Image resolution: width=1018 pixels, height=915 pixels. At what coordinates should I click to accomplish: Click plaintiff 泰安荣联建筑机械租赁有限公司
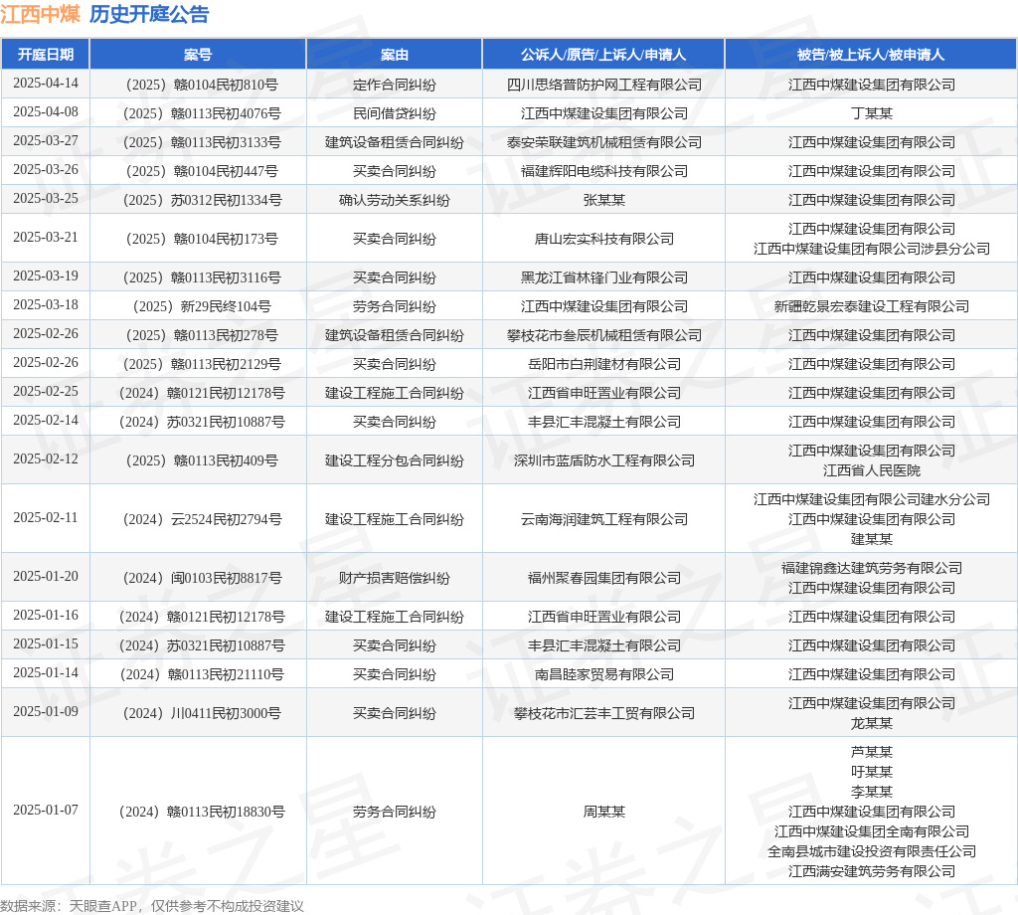[603, 142]
